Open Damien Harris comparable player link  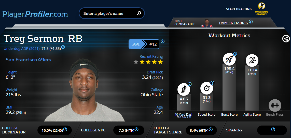pos(233,23)
